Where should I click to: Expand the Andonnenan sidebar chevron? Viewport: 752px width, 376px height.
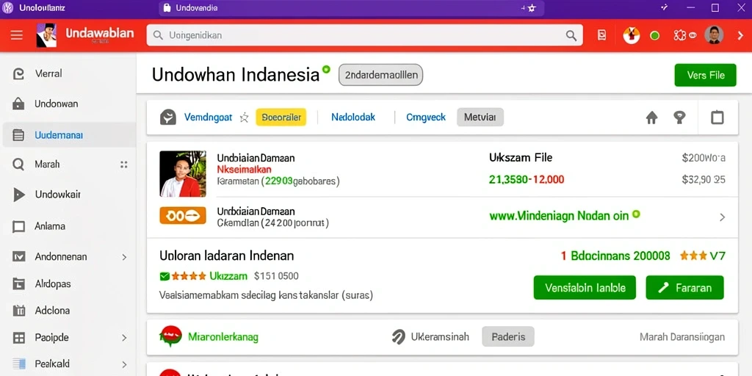click(x=124, y=257)
